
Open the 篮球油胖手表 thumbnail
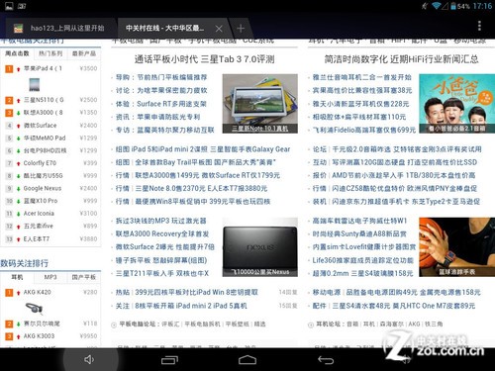click(x=457, y=247)
